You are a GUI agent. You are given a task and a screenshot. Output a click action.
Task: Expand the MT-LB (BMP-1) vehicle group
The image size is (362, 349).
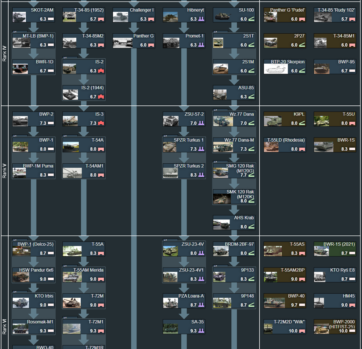[15, 32]
